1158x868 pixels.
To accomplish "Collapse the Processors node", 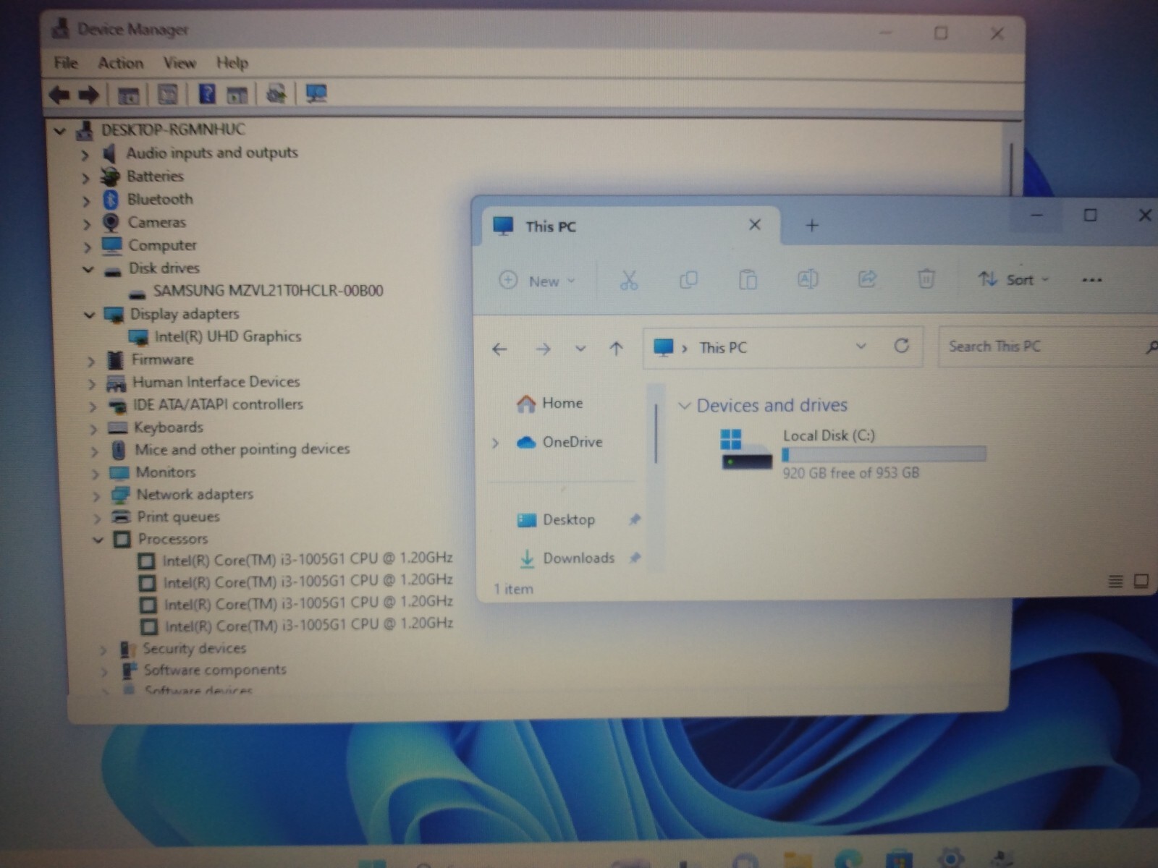I will tap(98, 540).
